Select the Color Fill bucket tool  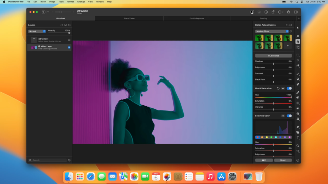coord(298,79)
